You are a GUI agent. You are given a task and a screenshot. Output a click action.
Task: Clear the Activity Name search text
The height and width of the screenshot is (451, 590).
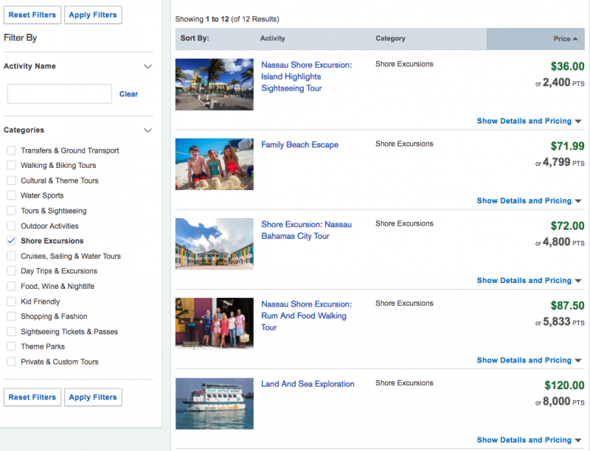pos(128,94)
